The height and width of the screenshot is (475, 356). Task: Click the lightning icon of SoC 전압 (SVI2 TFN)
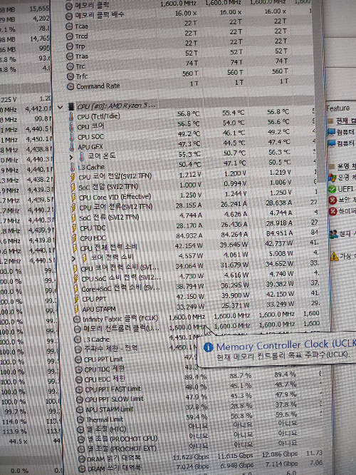73,188
